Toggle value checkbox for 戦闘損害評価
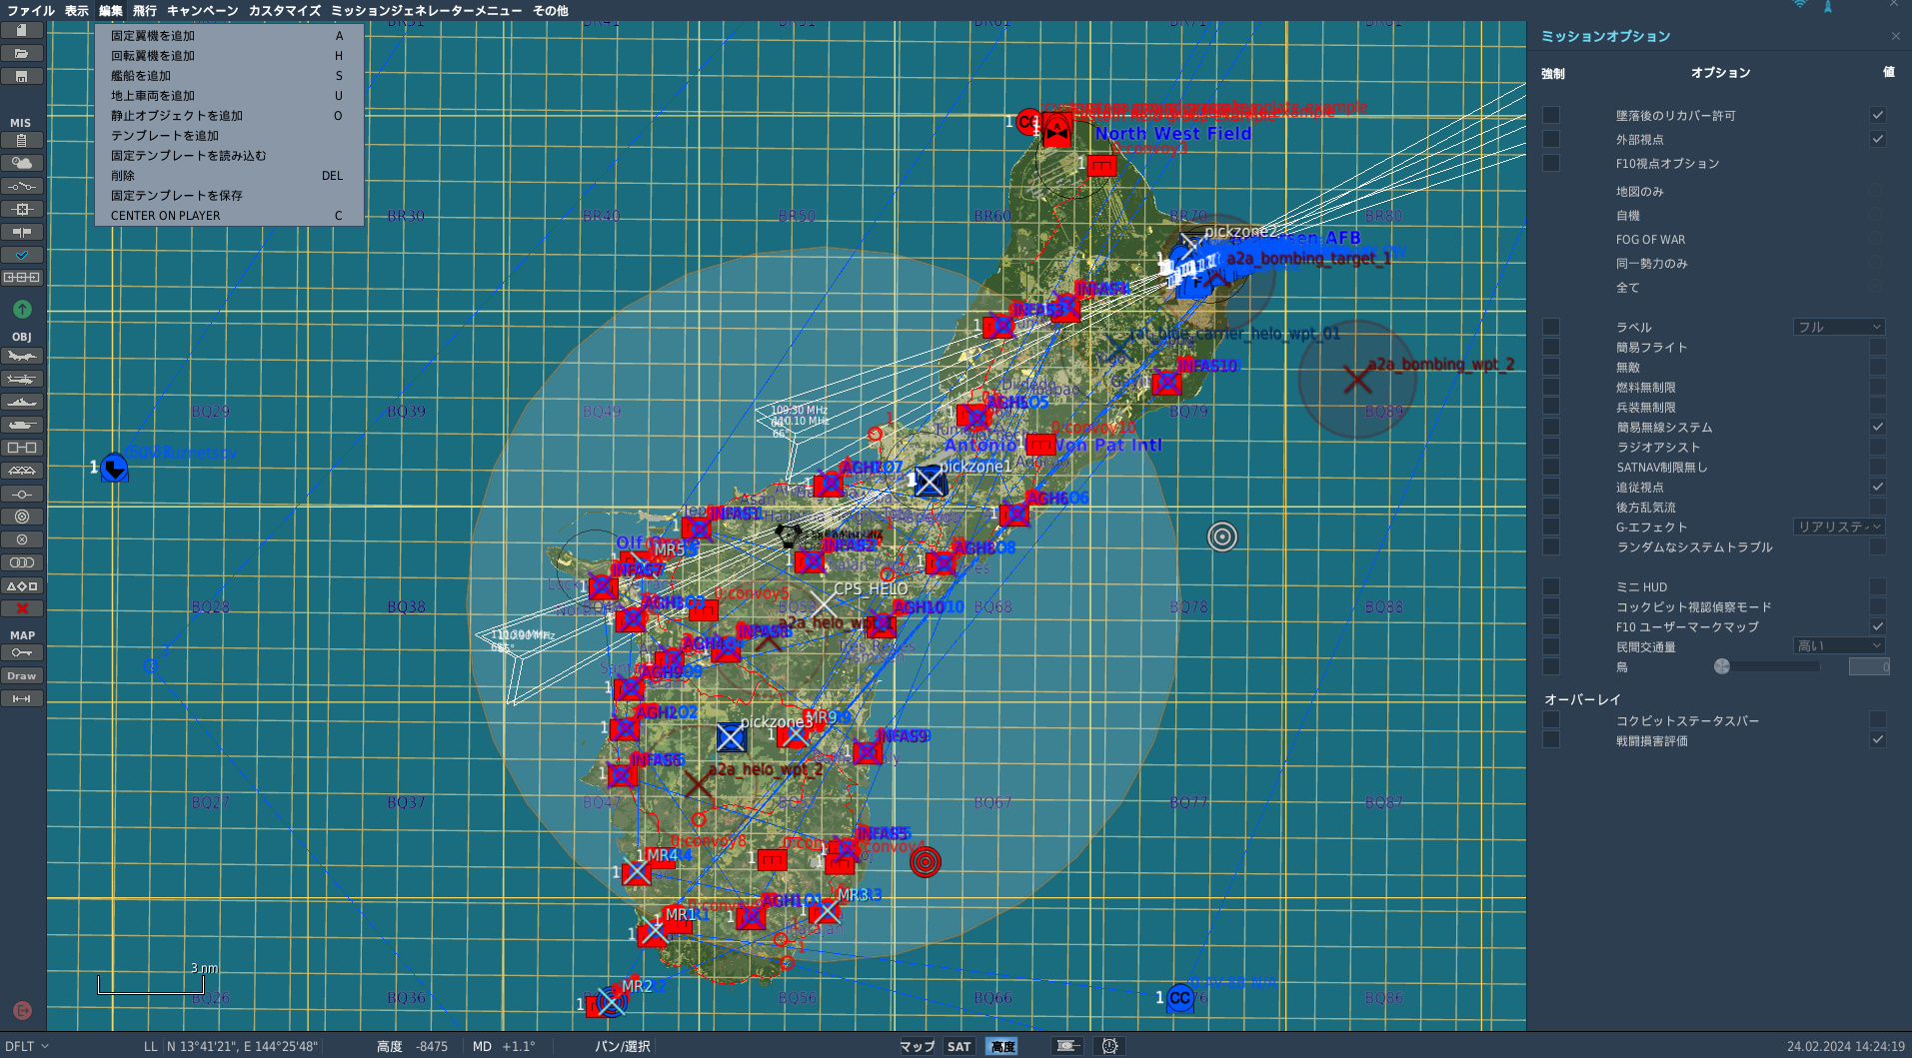 (x=1878, y=739)
